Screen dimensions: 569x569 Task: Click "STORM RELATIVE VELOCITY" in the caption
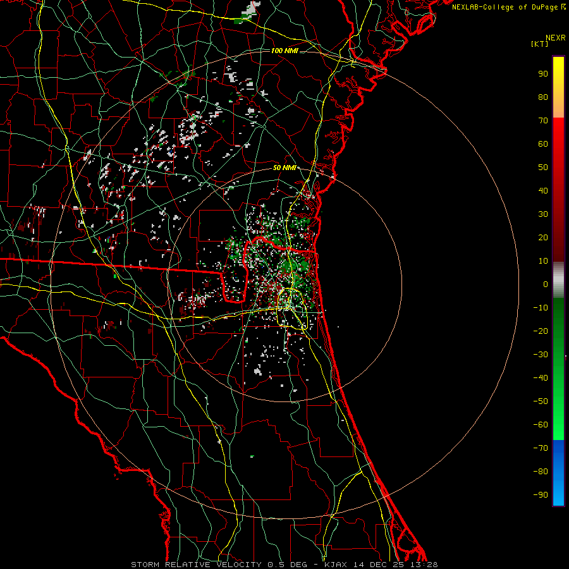pyautogui.click(x=196, y=565)
